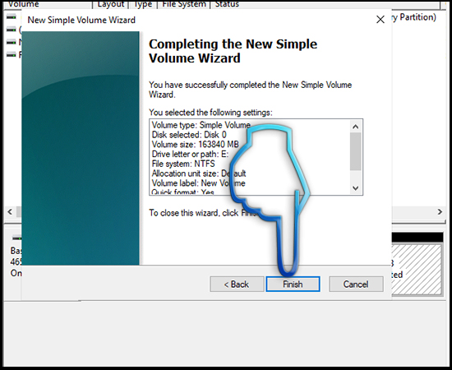Click the settings list scroll down arrow
This screenshot has width=452, height=370.
point(355,188)
